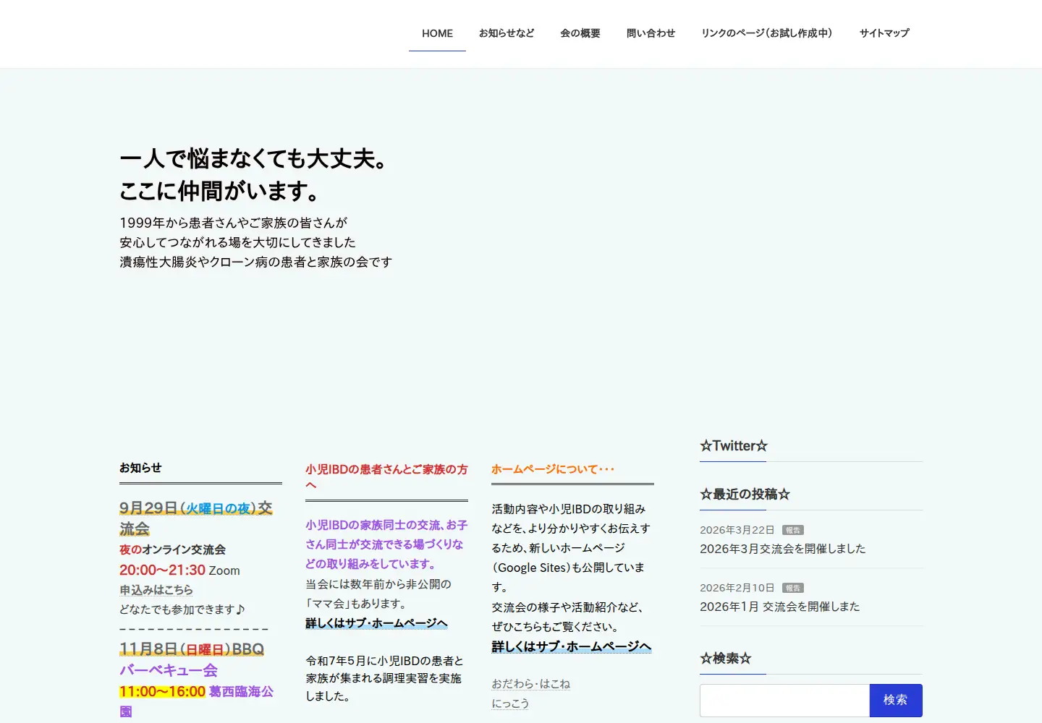Click 報告 tag beside 2026年3月22日
Image resolution: width=1042 pixels, height=723 pixels.
793,530
